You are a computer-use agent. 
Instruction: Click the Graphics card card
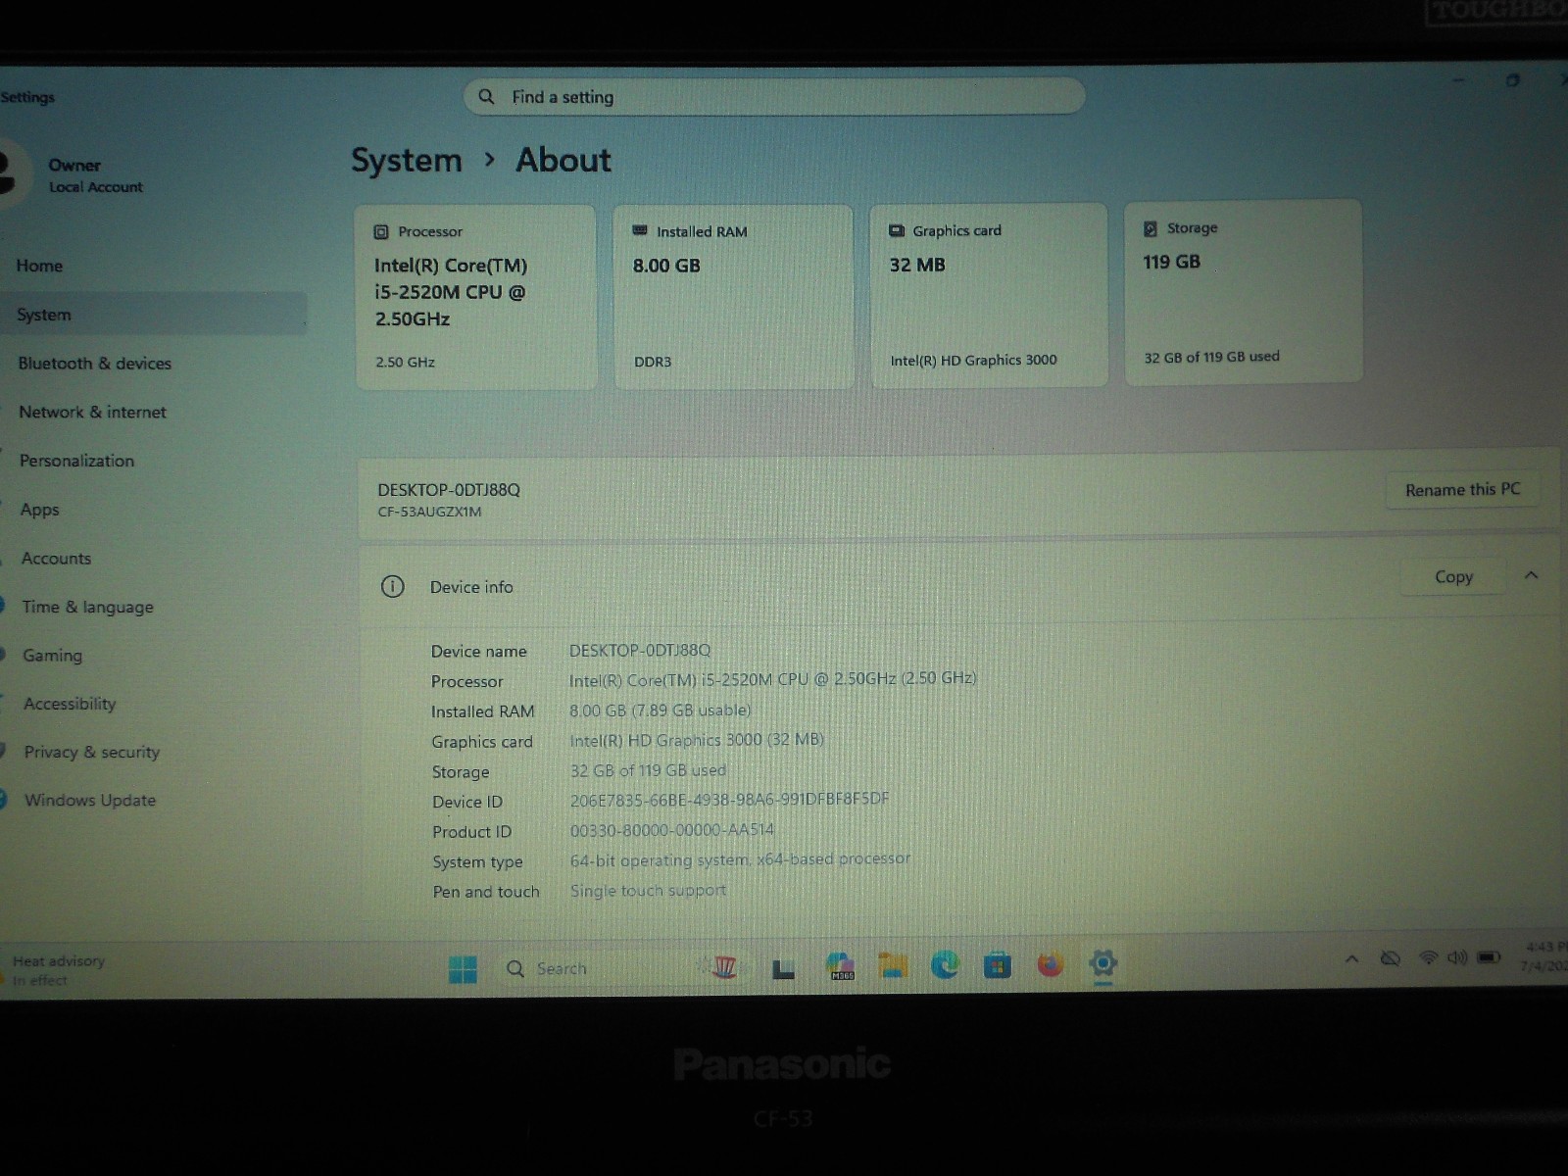989,295
